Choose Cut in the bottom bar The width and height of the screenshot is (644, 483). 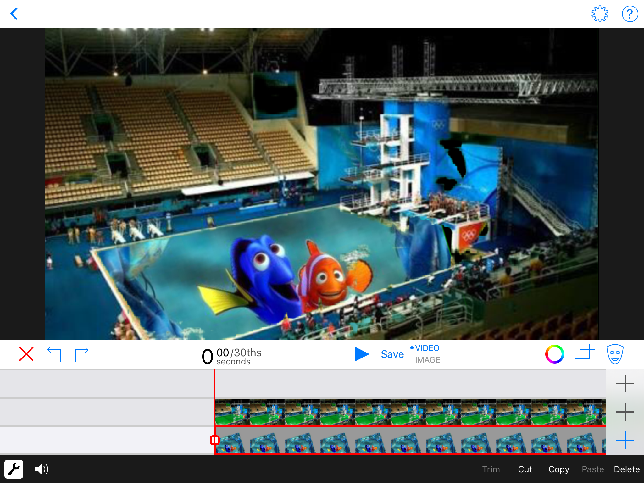tap(525, 469)
